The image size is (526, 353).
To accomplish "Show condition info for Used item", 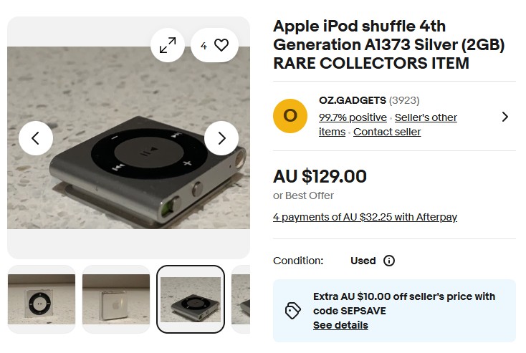I will coord(389,261).
